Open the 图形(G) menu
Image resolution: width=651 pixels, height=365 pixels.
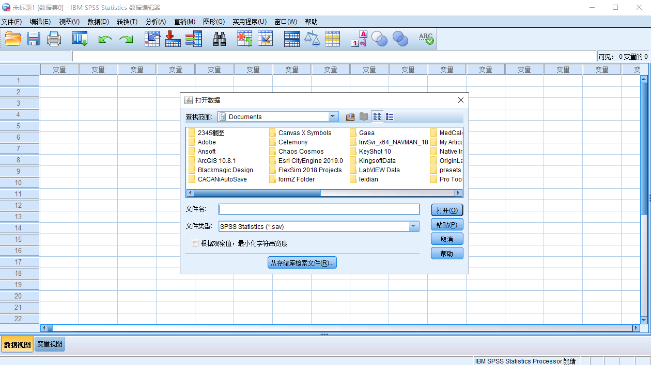(214, 22)
